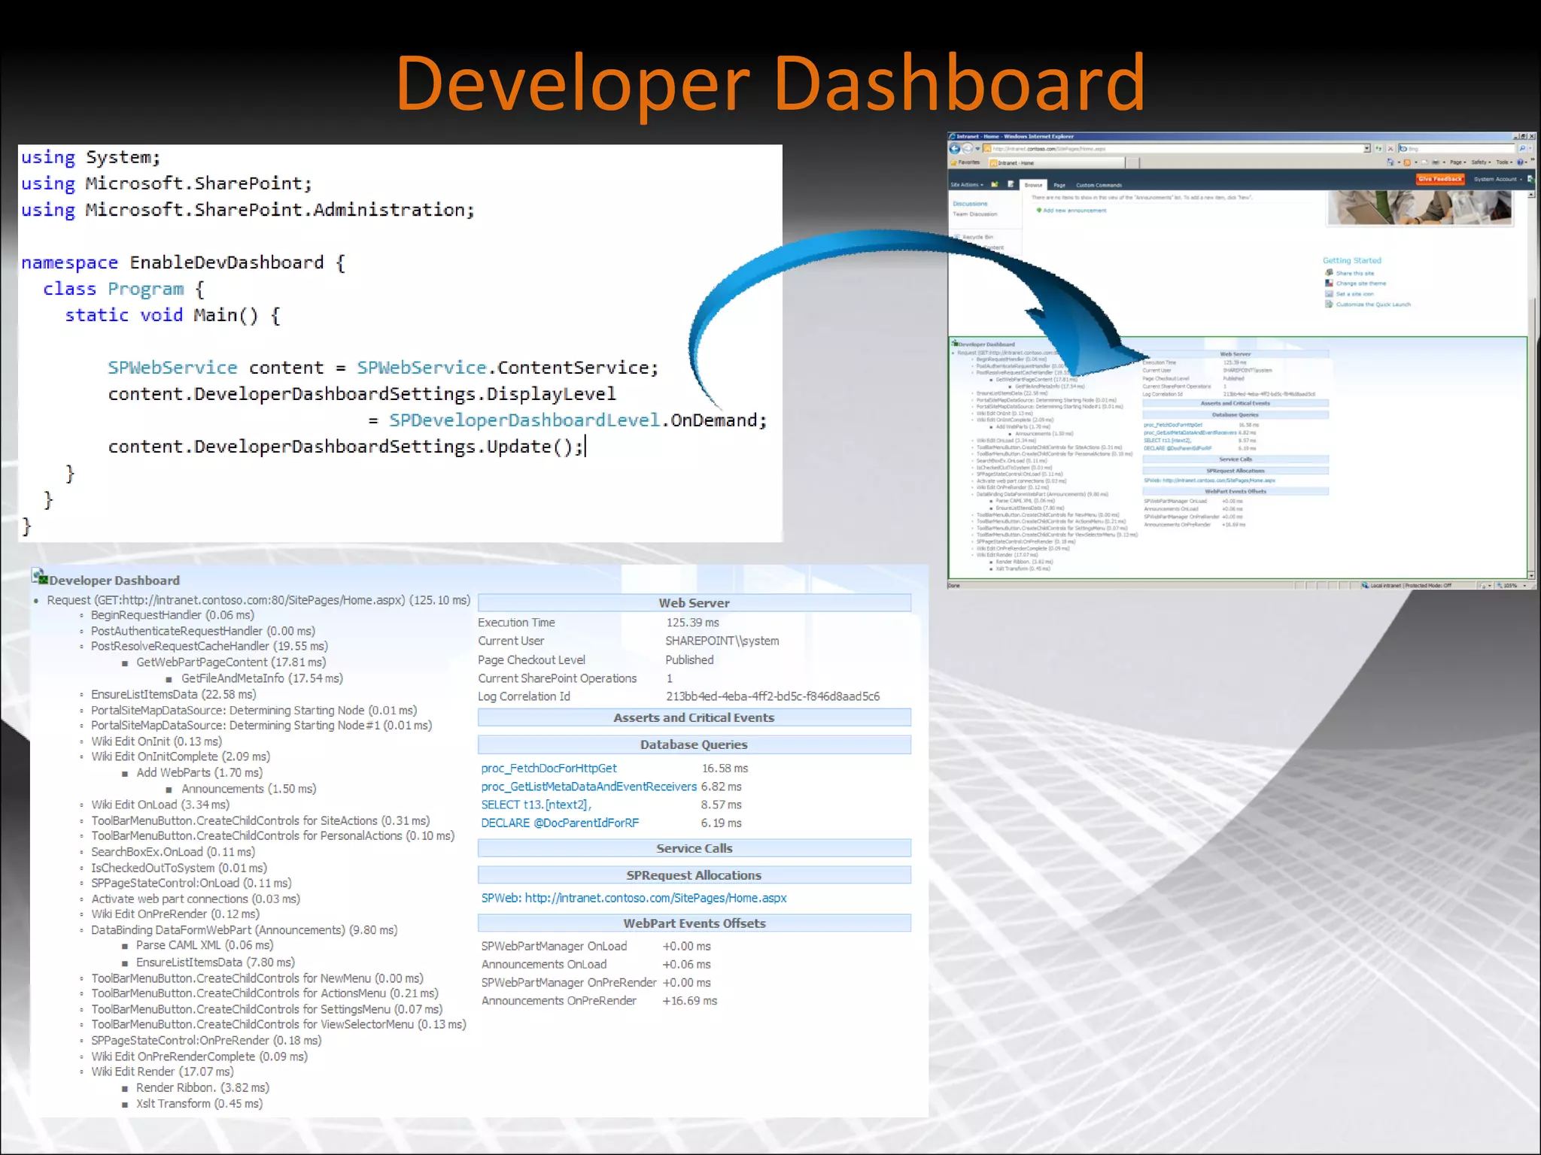
Task: Click 'Local intranet | Protected Mode: Off' status text
Action: pos(1412,586)
